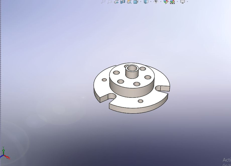Select the Display Style icon
The height and width of the screenshot is (166, 231).
(x=146, y=2)
